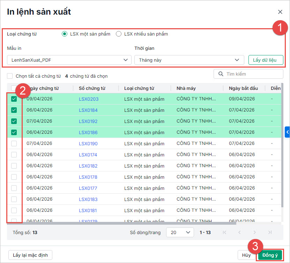
Task: Click the Lấy dữ liệu button
Action: pos(265,60)
